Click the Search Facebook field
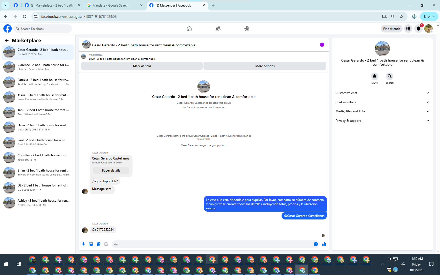The width and height of the screenshot is (440, 275). coord(42,29)
